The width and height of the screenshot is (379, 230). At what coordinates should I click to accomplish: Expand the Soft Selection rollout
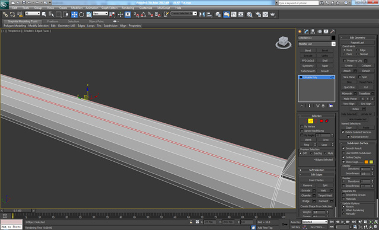316,170
